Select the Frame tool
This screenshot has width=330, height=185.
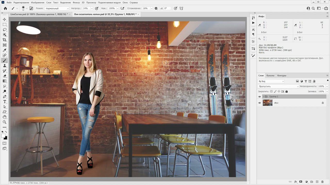point(5,45)
